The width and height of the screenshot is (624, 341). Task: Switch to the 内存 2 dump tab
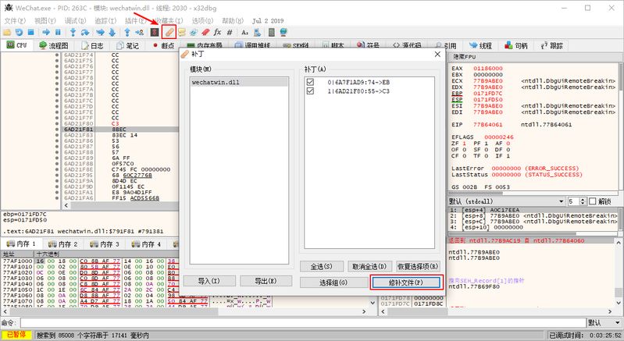63,243
